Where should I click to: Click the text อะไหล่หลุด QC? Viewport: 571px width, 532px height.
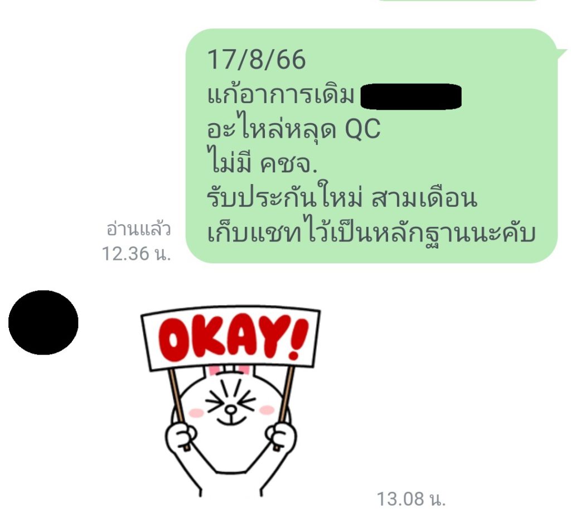pyautogui.click(x=293, y=128)
